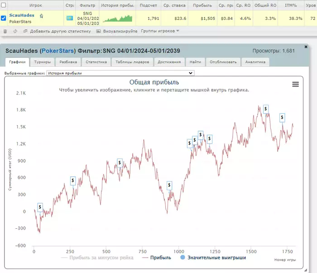Click the $0.84 average profit value
This screenshot has width=317, height=273.
pos(226,19)
